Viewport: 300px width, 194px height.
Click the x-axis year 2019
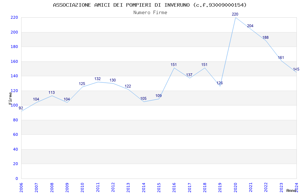pyautogui.click(x=220, y=187)
